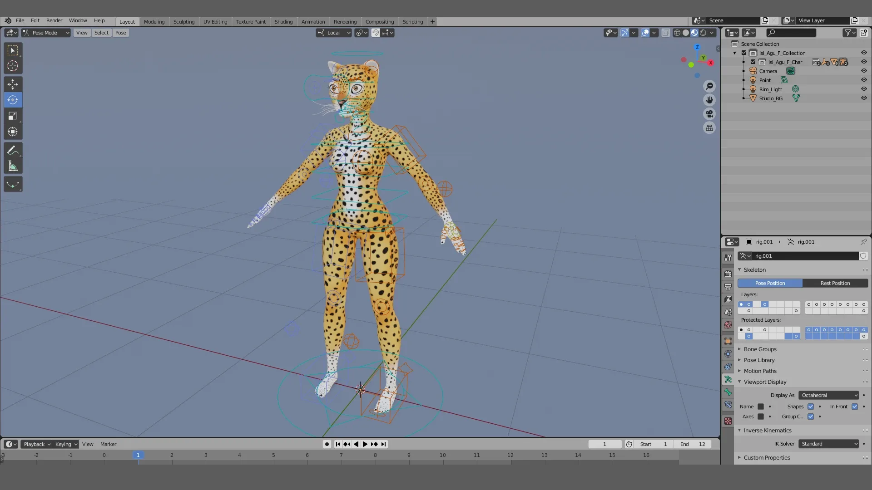
Task: Switch to wireframe viewport shading
Action: 677,33
